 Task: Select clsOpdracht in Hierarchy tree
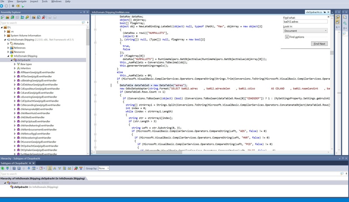pyautogui.click(x=21, y=187)
